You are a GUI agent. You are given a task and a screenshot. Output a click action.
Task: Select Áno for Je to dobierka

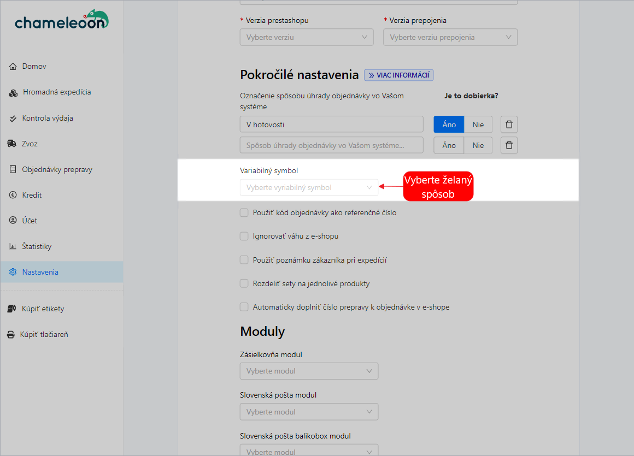click(x=448, y=124)
